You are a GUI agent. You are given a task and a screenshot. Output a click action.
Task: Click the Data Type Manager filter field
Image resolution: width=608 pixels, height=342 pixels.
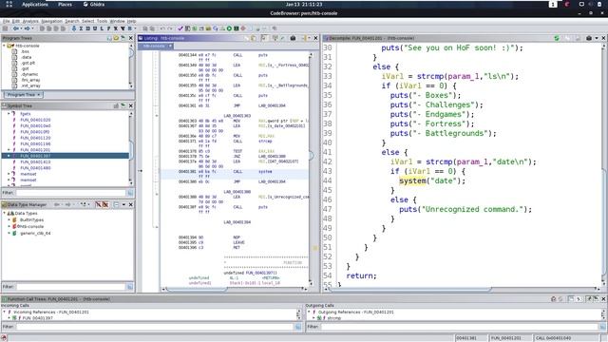(x=70, y=287)
